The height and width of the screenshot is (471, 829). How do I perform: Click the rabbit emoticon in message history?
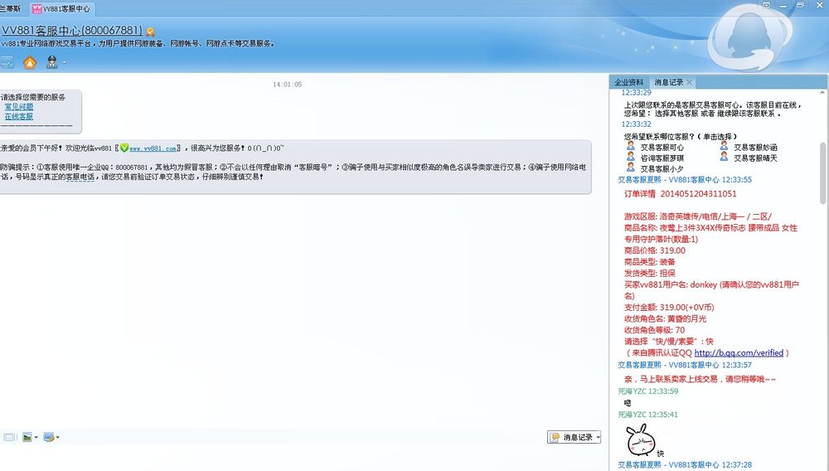641,440
